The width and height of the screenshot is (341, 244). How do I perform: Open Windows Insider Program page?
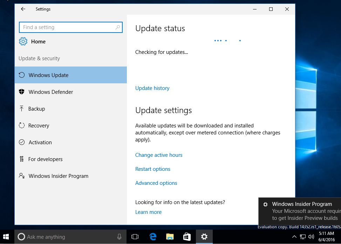click(x=71, y=176)
